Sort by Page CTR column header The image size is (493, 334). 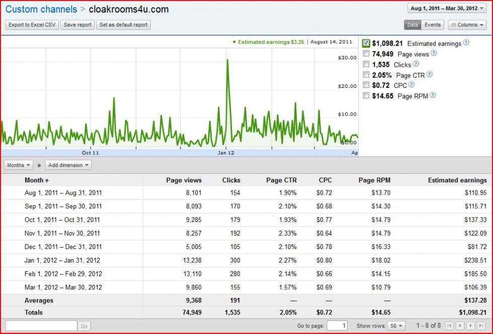[x=281, y=180]
